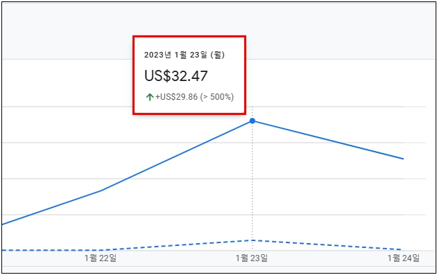Click the US$32.47 value in tooltip
Viewport: 437px width, 275px height.
point(176,76)
